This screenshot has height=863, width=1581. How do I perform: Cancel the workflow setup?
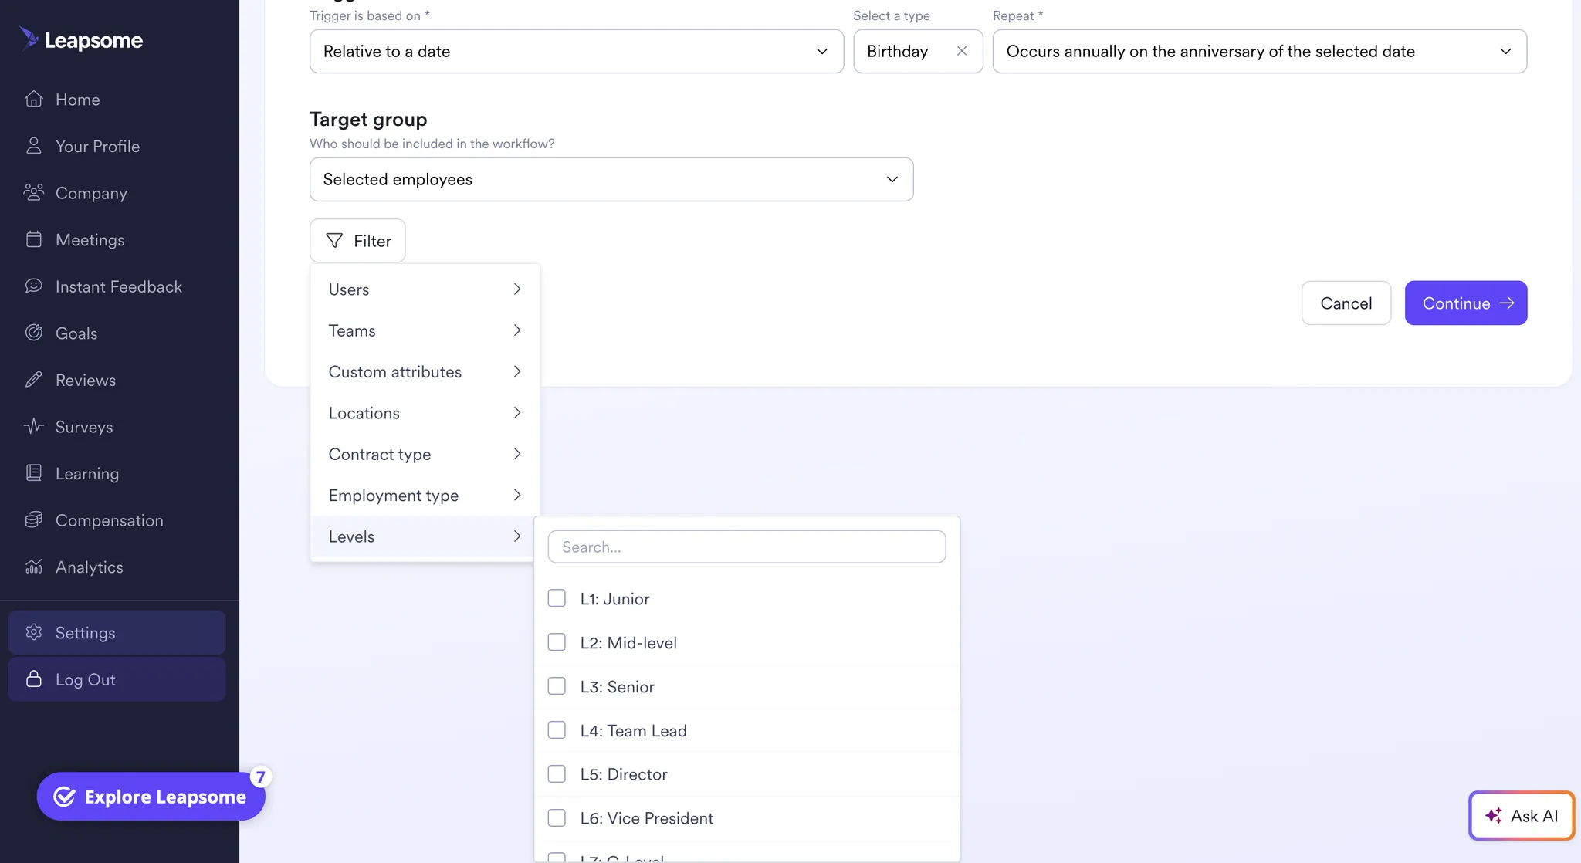1346,303
